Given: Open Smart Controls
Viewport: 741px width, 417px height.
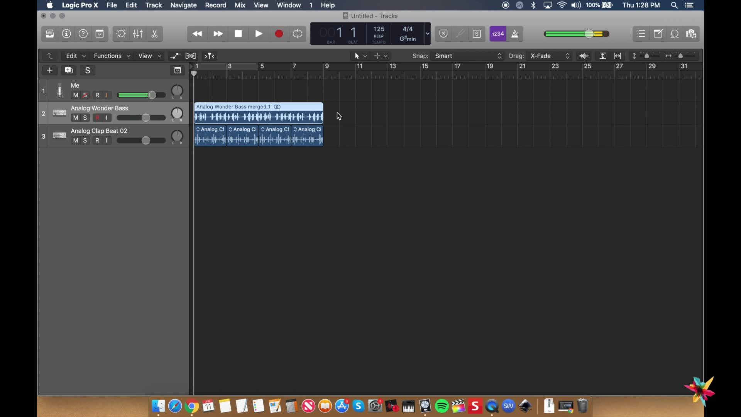Looking at the screenshot, I should point(121,34).
